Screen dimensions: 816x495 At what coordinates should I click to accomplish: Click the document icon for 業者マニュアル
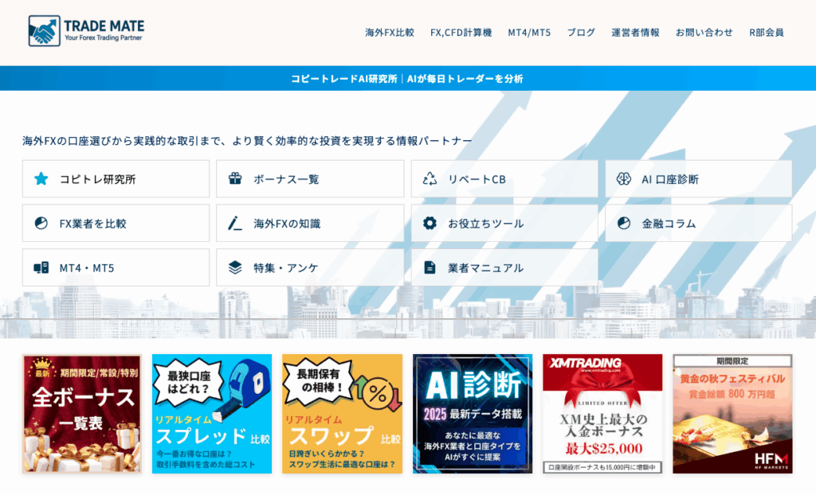(430, 267)
